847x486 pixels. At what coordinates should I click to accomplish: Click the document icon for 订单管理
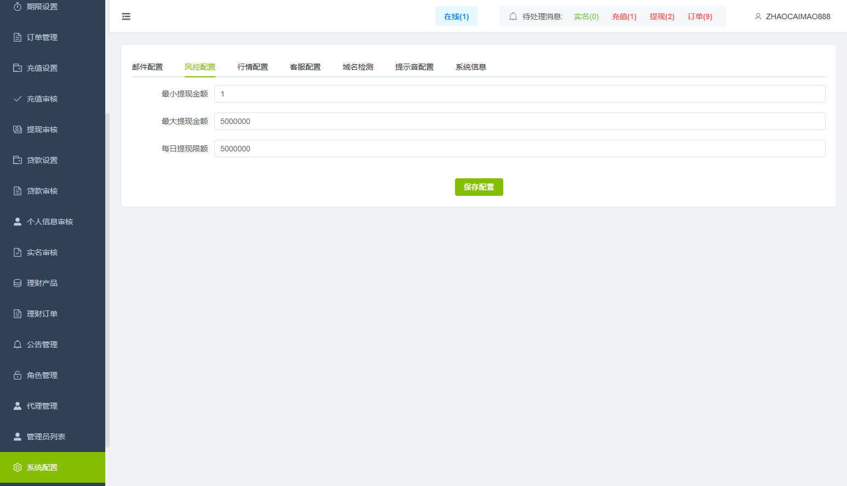click(18, 37)
